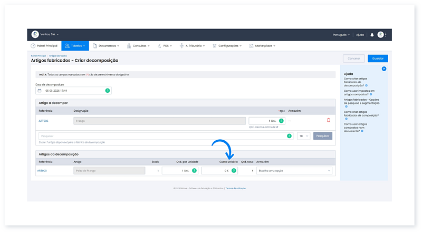Screen dimensions: 422x233
Task: Click the Marketplace grid icon
Action: pyautogui.click(x=251, y=46)
